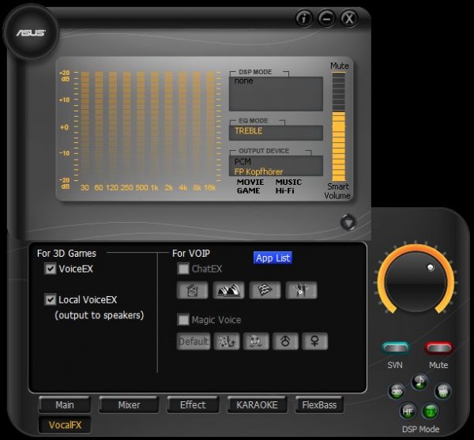Click the smiley face Magic Voice icon
474x440 pixels.
pos(253,342)
